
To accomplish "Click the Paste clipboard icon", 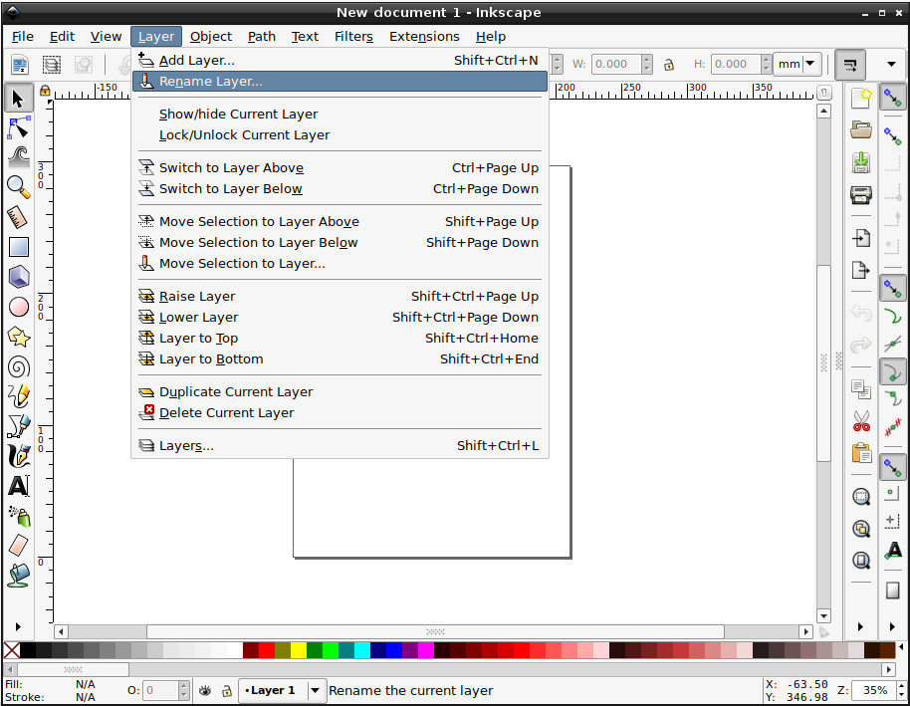I will pos(861,453).
